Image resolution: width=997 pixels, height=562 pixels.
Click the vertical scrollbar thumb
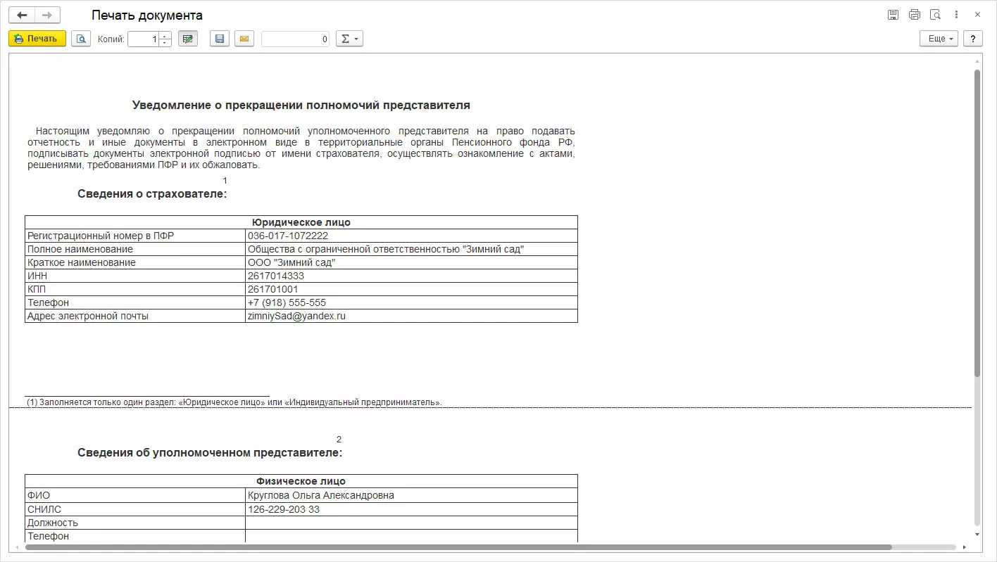(977, 223)
